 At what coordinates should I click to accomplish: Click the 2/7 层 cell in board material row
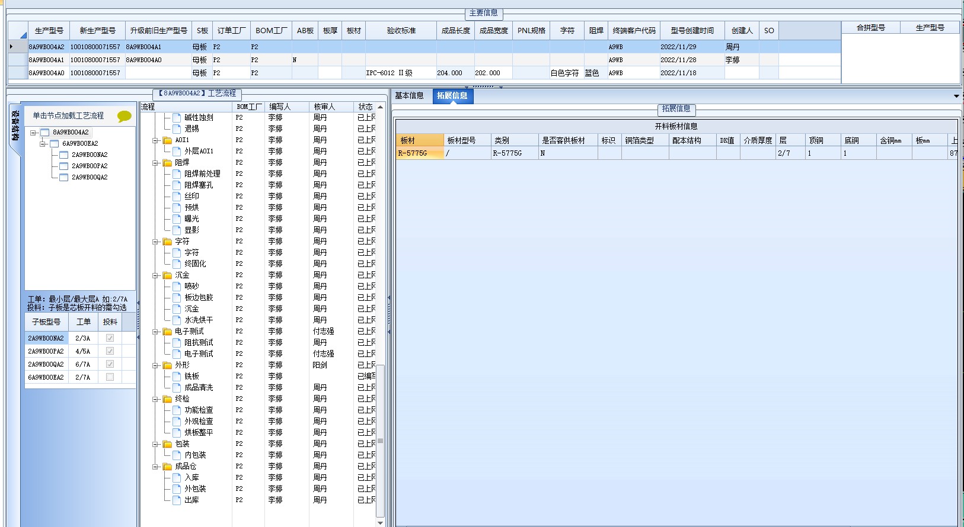[790, 153]
